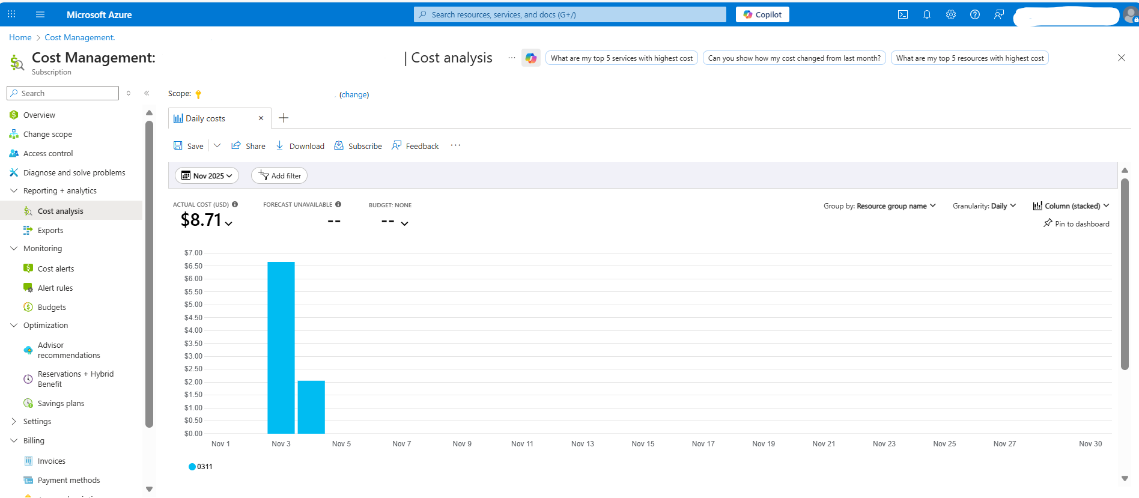Add a new view tab with plus

(284, 118)
